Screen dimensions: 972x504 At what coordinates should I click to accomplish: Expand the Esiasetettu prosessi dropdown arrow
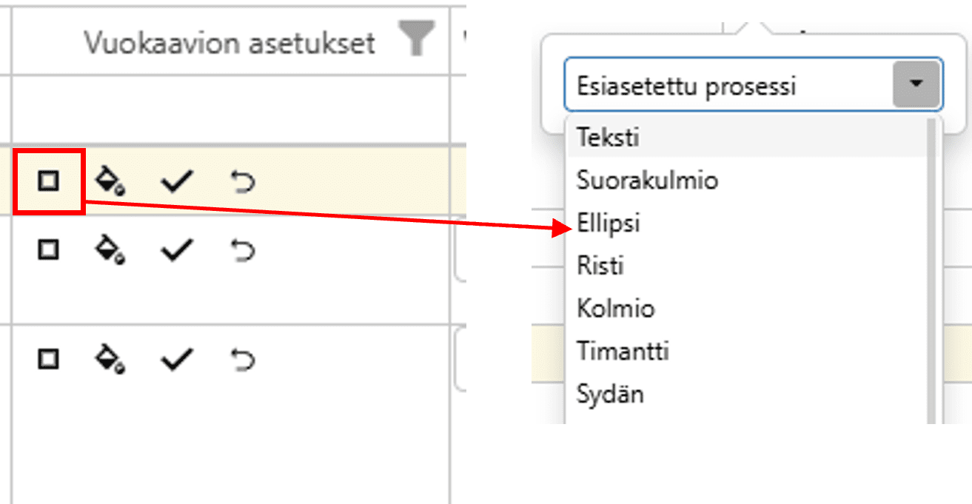coord(916,84)
